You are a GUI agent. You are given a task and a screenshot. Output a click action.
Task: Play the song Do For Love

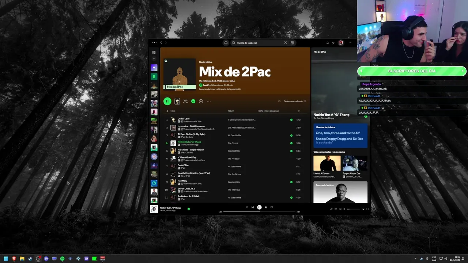tap(184, 119)
